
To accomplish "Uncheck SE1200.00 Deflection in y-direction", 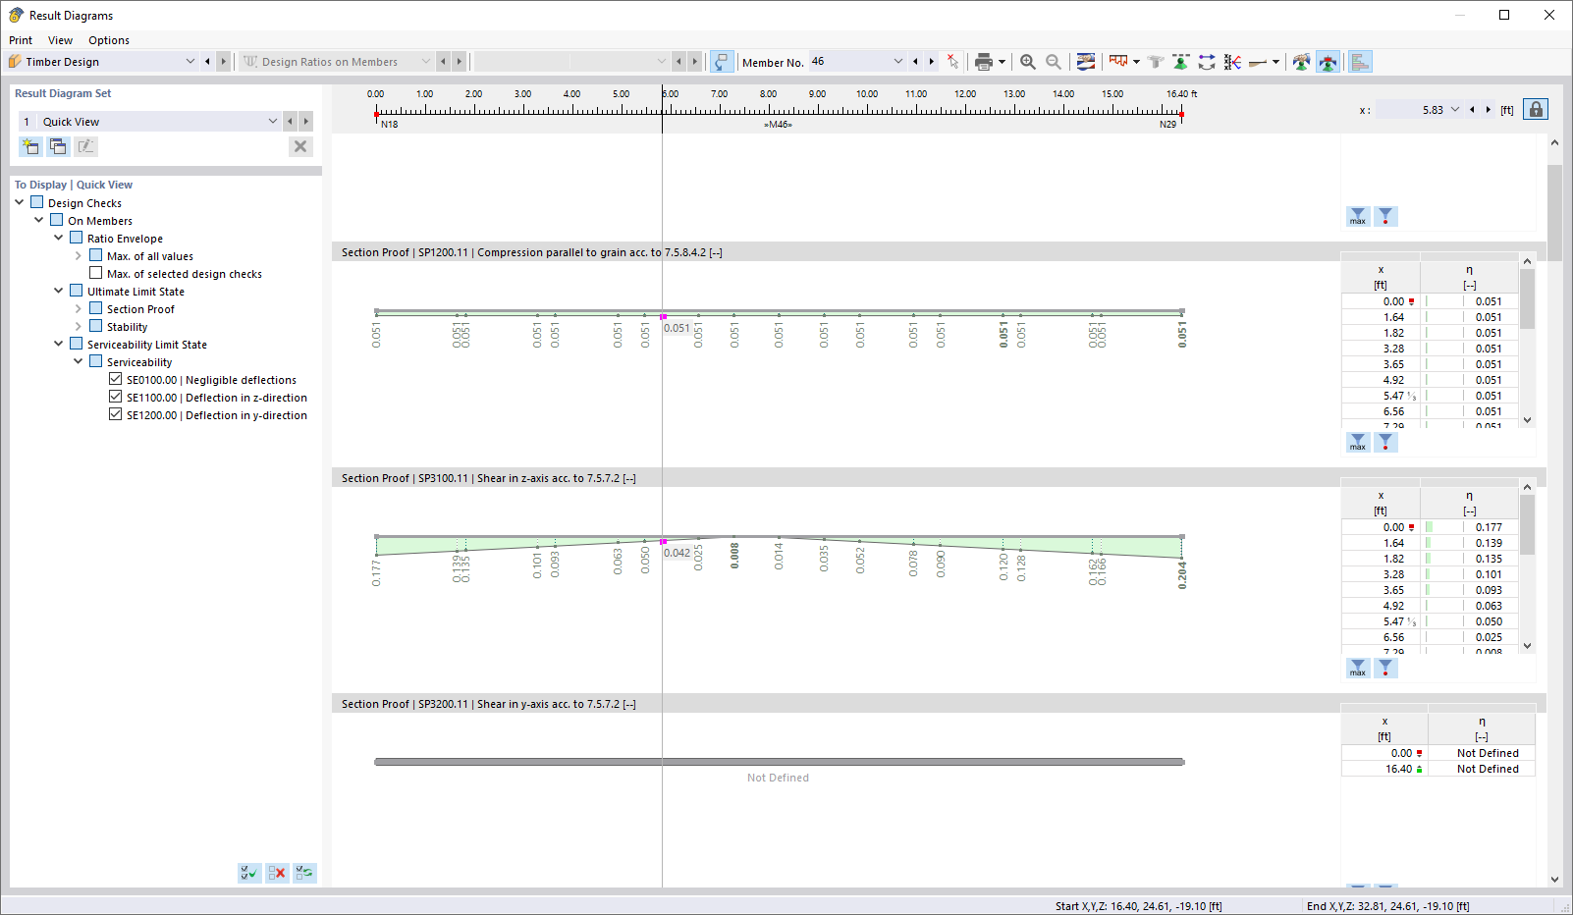I will [115, 414].
